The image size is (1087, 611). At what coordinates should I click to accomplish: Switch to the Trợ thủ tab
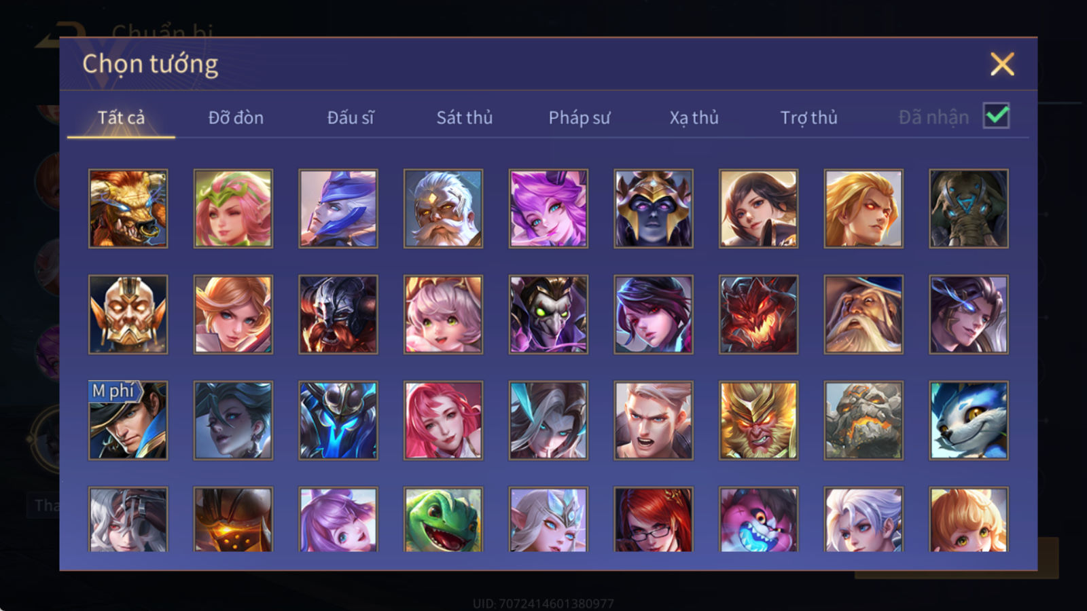808,117
